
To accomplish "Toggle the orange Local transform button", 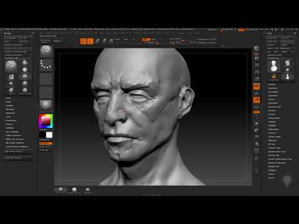I will pyautogui.click(x=257, y=100).
